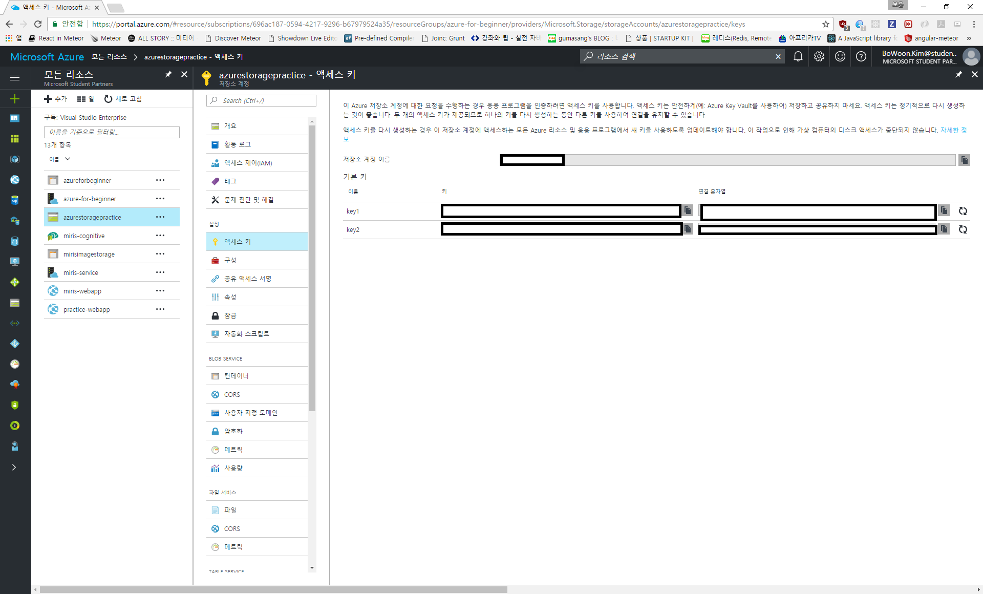Image resolution: width=983 pixels, height=594 pixels.
Task: Select the mirisimagestorage resource
Action: pyautogui.click(x=112, y=254)
